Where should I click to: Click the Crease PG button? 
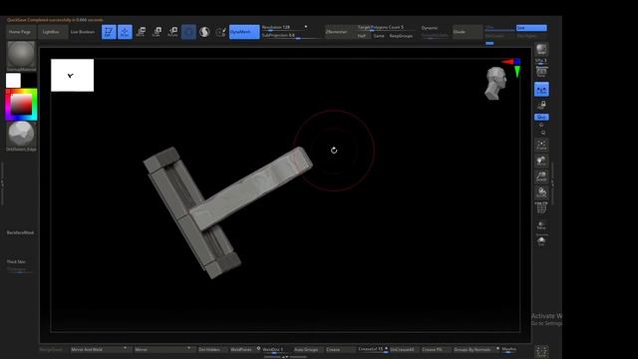pyautogui.click(x=436, y=349)
